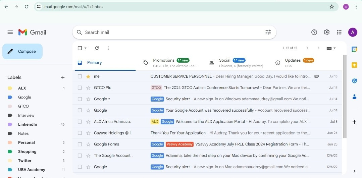This screenshot has width=362, height=178.
Task: Go to the older page arrow
Action: coord(319,48)
